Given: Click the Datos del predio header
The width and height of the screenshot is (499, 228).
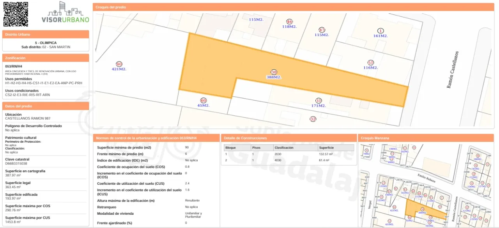Looking at the screenshot, I should (46, 106).
